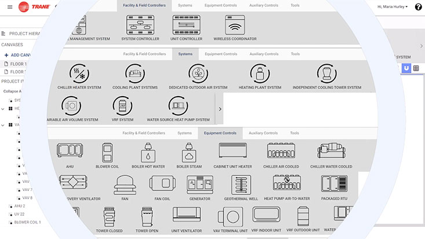Select Blower Coil 1 in project tree

click(27, 222)
